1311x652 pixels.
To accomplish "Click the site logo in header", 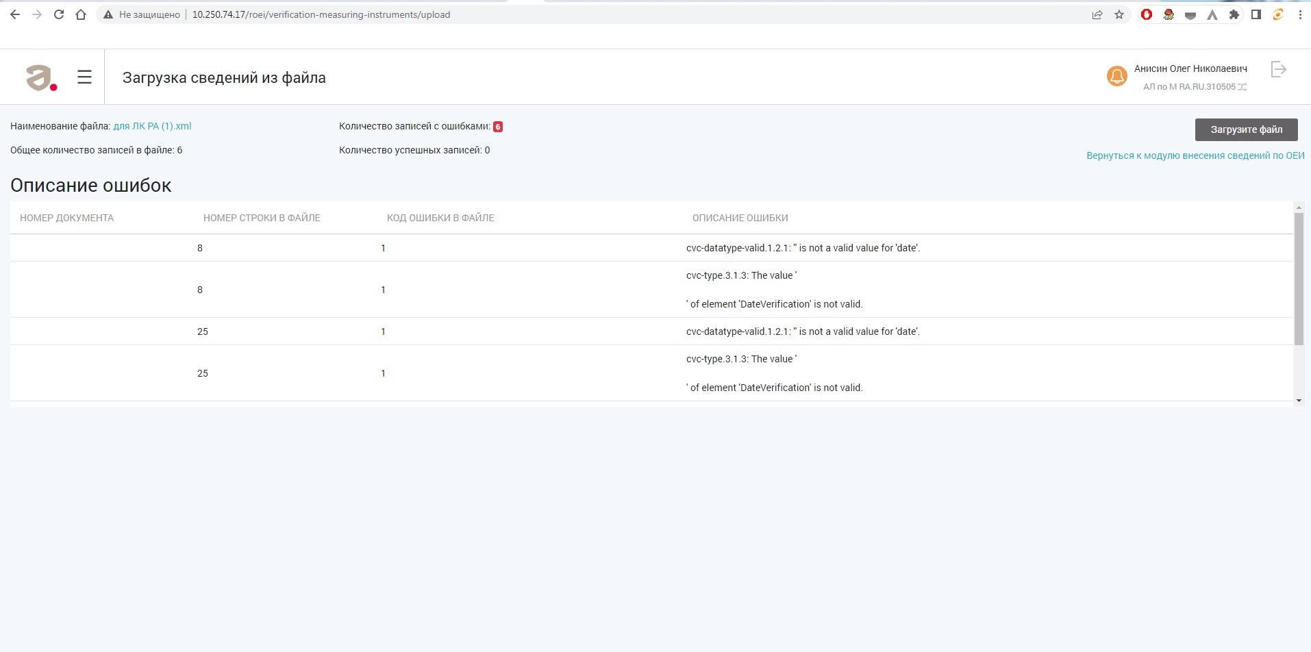I will point(40,77).
